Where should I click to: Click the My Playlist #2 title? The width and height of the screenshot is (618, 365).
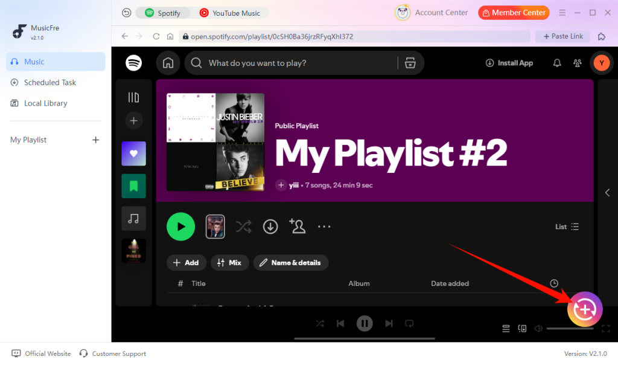tap(391, 155)
